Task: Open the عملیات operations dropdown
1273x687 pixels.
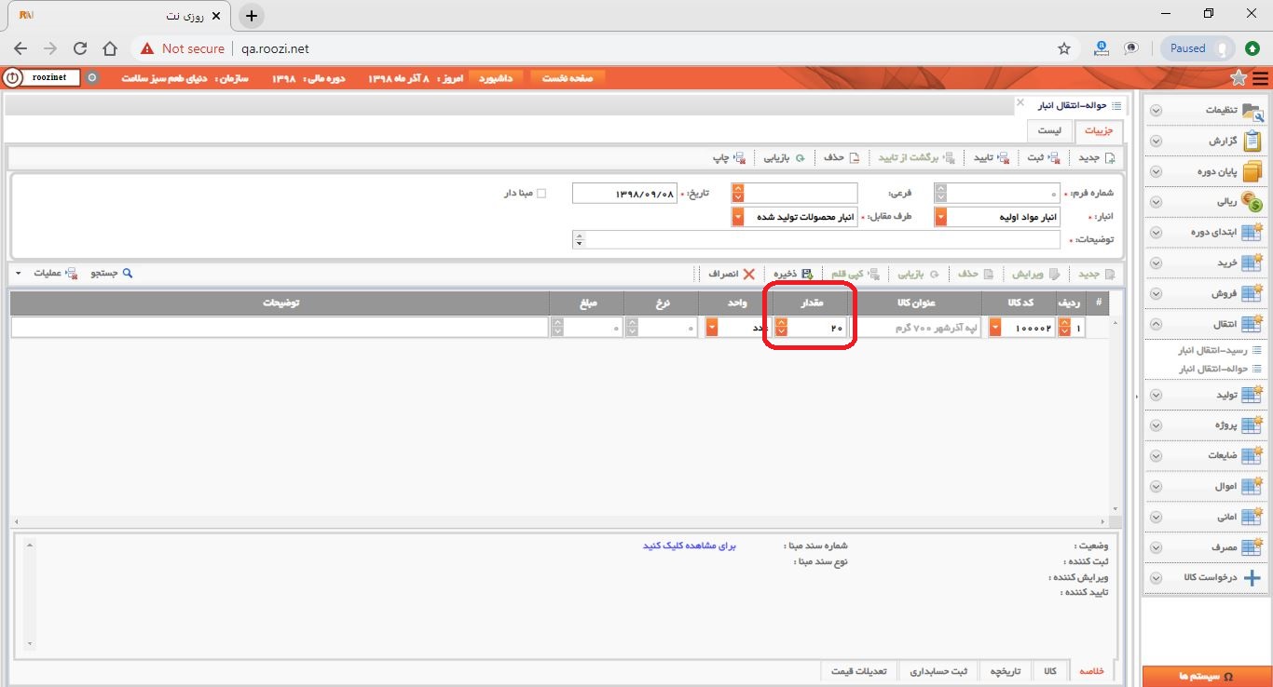Action: 46,274
